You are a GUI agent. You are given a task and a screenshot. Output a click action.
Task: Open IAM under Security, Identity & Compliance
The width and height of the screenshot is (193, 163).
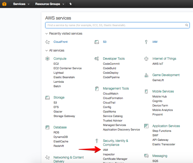105,150
